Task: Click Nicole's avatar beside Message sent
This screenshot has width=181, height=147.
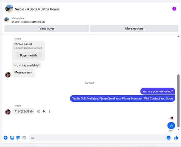Action: (8, 75)
